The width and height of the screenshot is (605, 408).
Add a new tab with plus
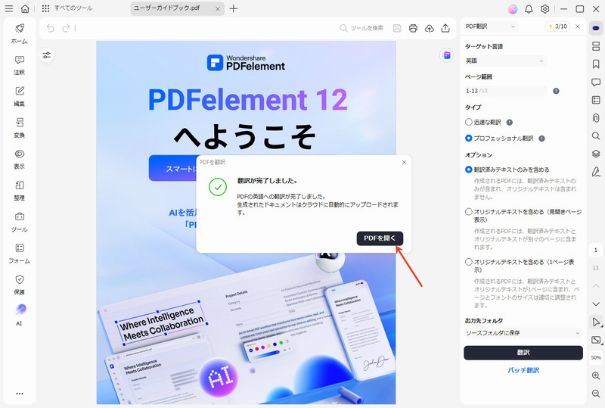tap(234, 8)
